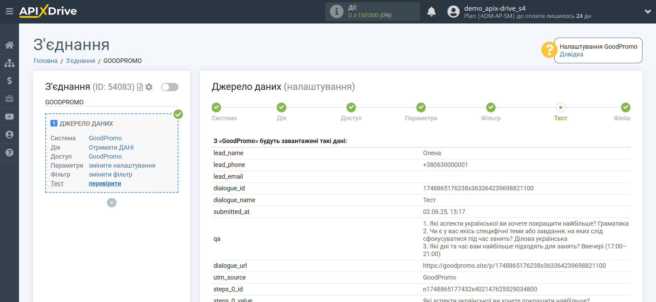Click the green check on data source block
656x302 pixels.
(178, 114)
